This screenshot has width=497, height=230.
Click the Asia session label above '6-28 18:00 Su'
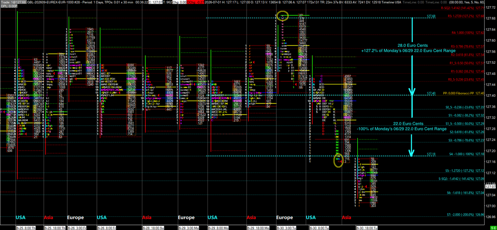[x=147, y=217]
